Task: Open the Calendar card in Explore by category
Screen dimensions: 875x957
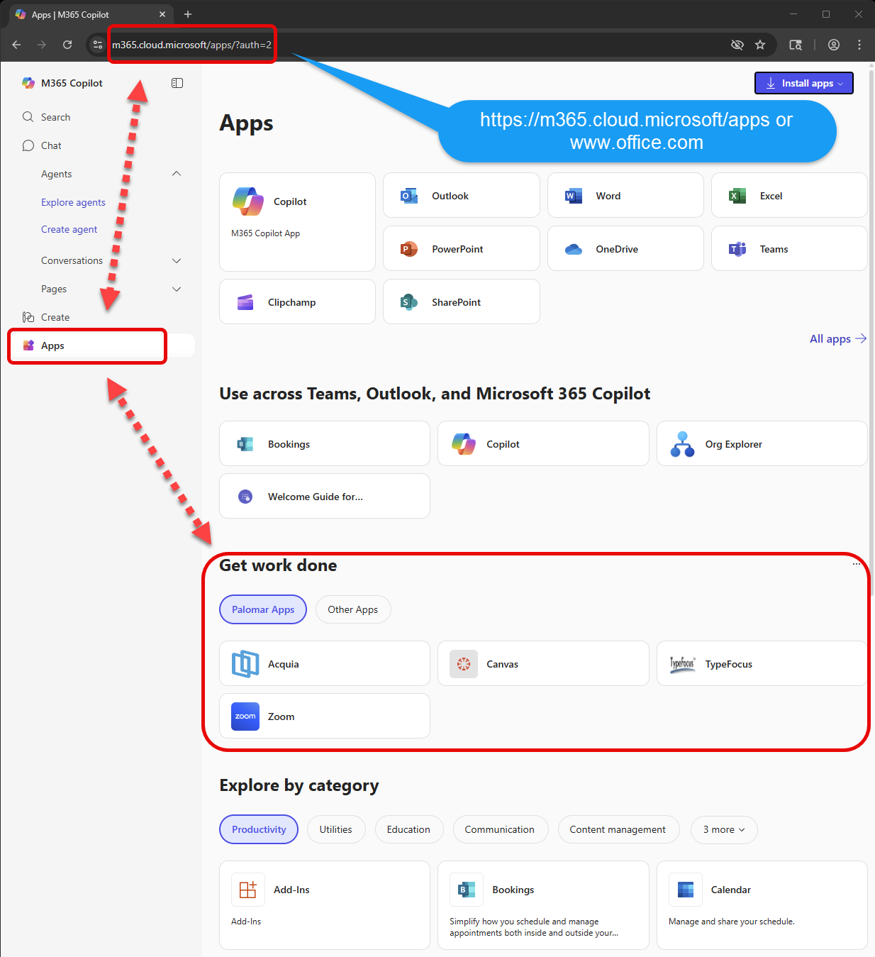Action: 762,905
